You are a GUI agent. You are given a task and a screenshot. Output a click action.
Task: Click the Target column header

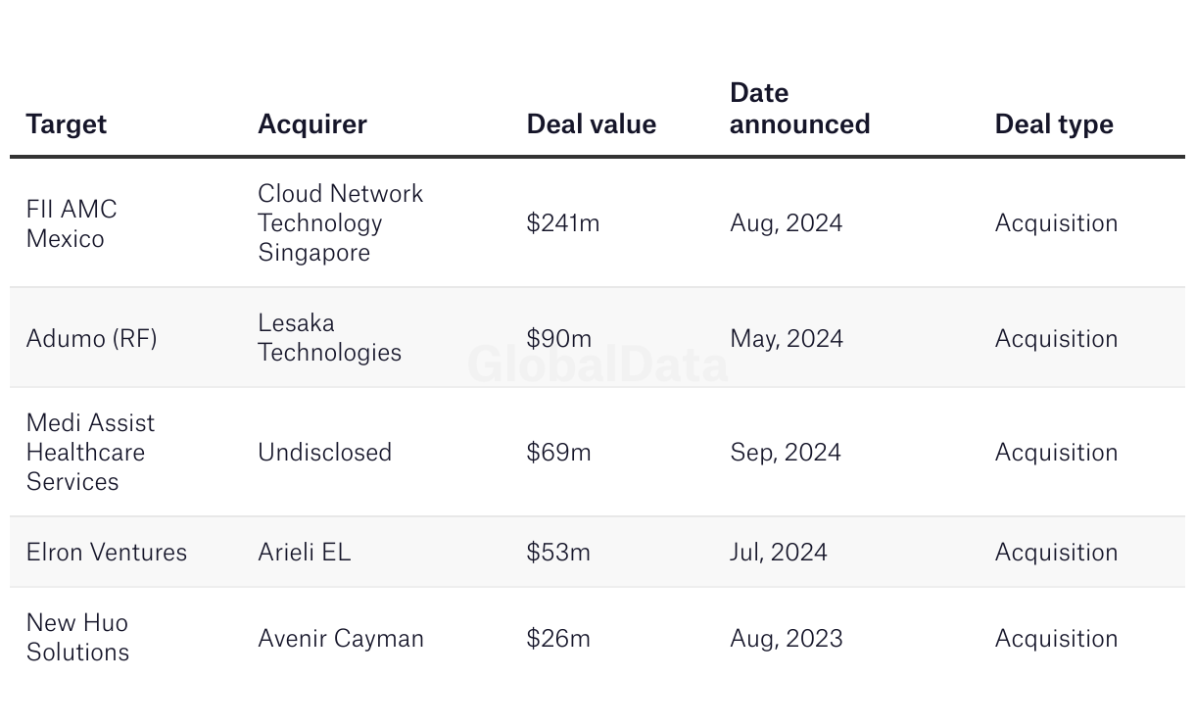point(67,124)
